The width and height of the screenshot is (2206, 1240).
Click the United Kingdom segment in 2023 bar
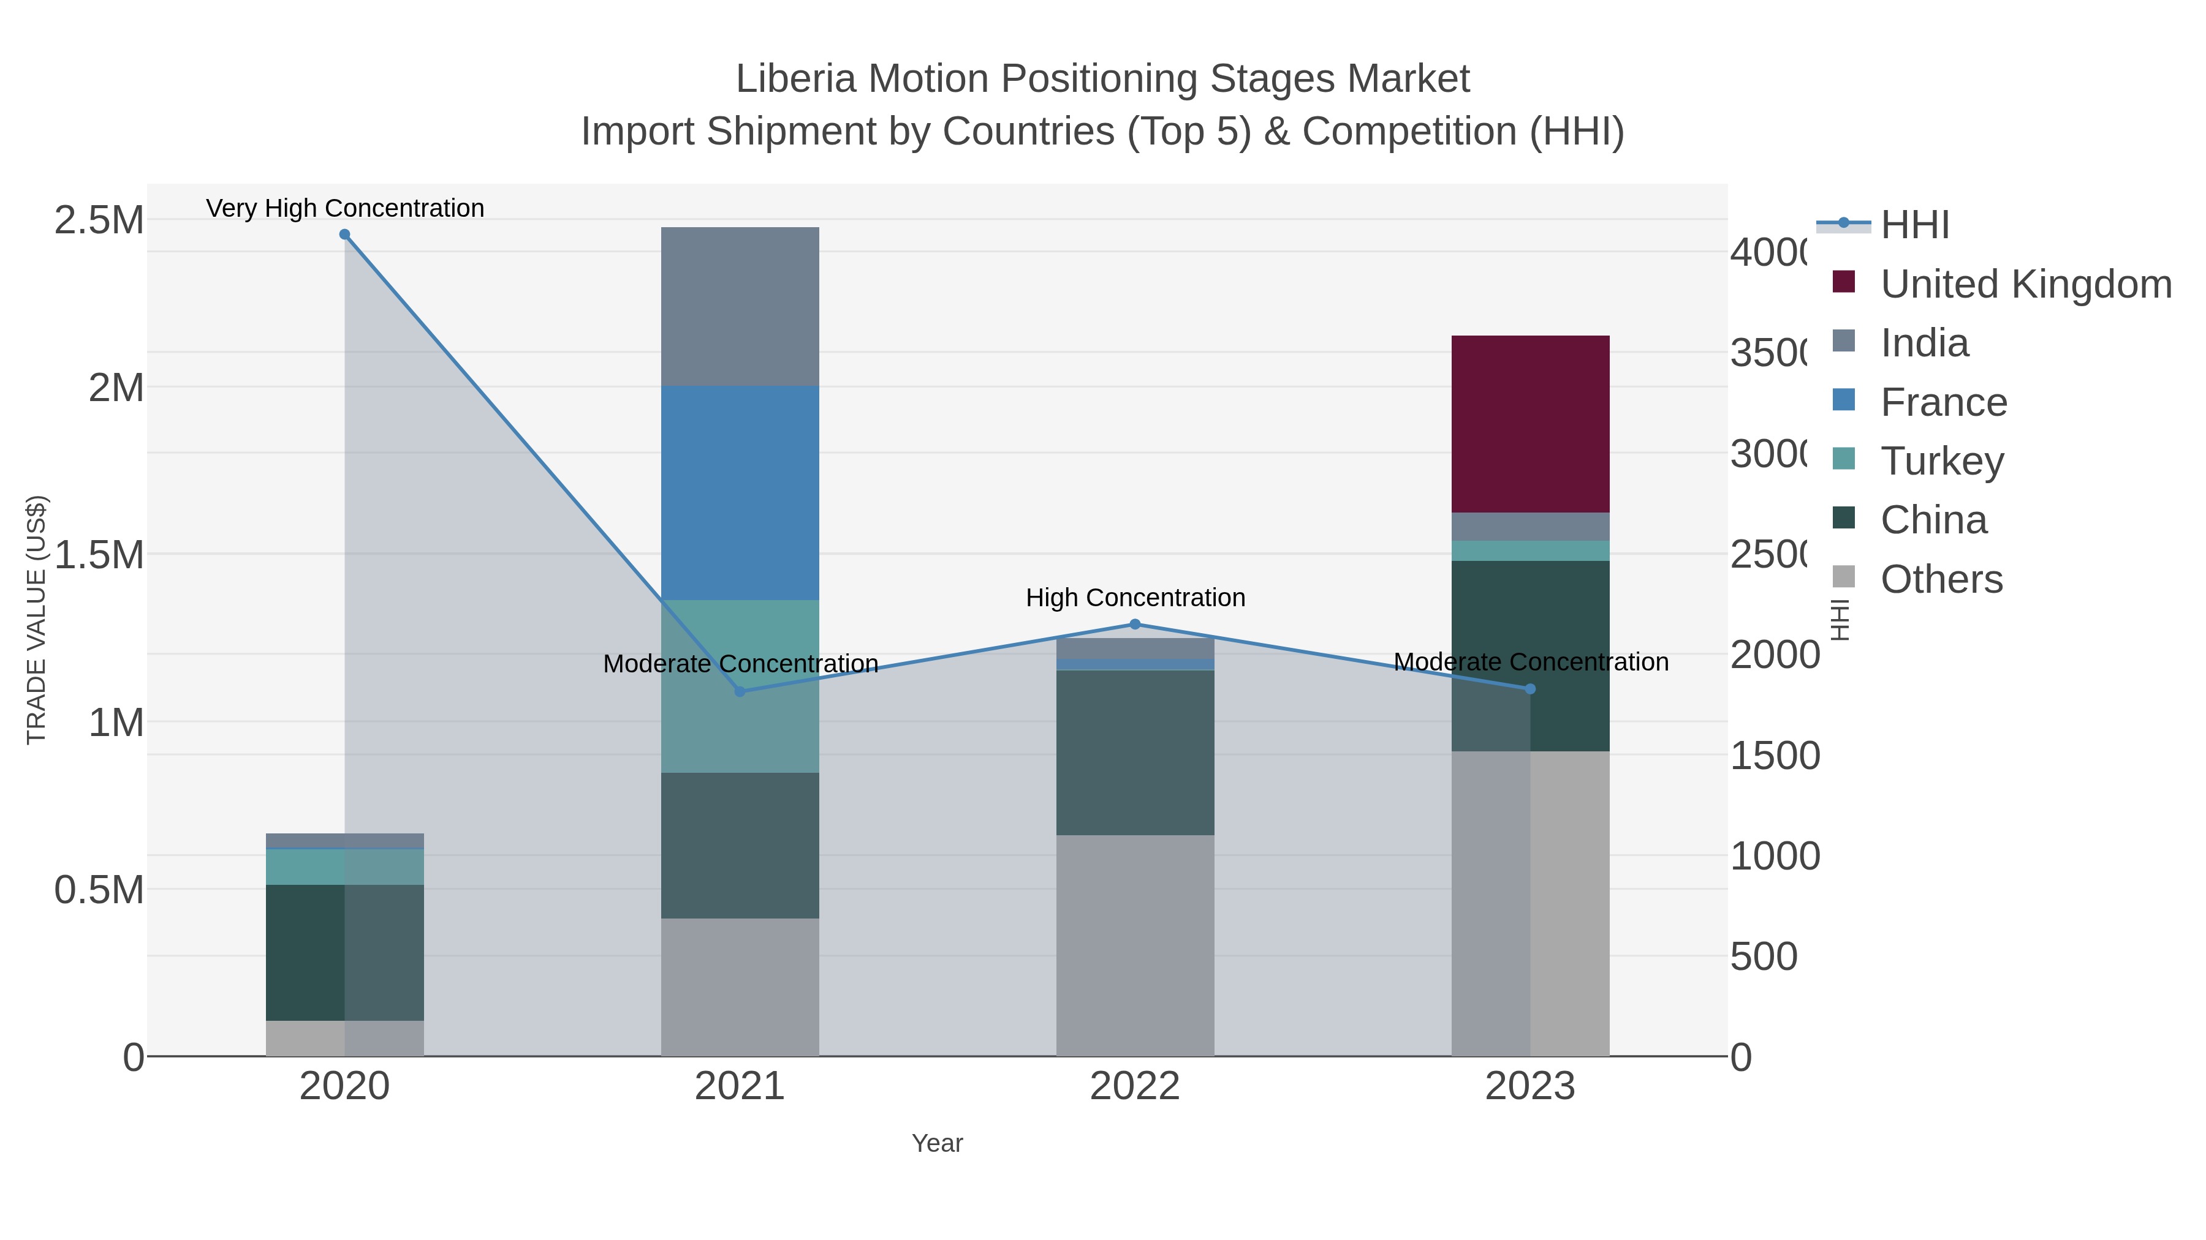click(x=1530, y=424)
